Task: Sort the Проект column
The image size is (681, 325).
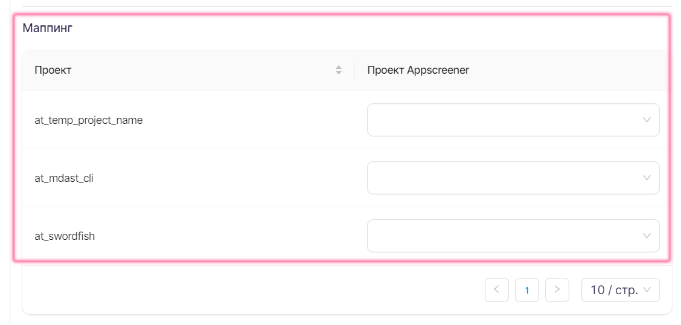Action: 339,70
